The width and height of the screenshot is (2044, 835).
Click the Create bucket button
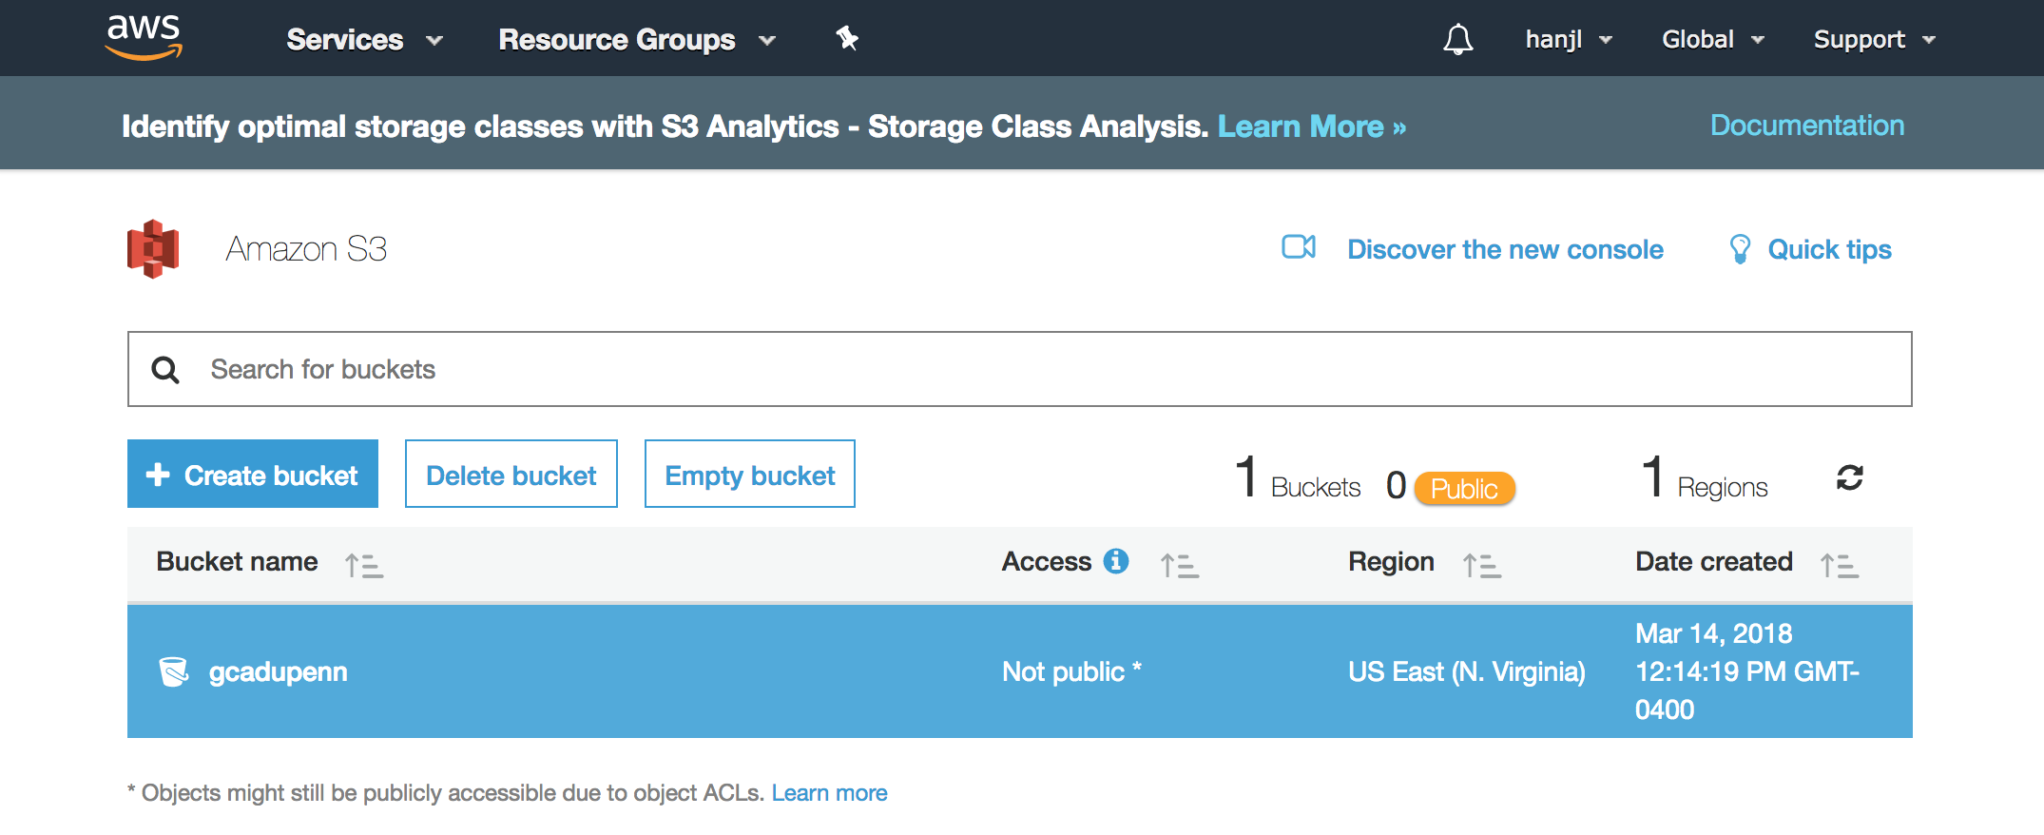(x=253, y=475)
